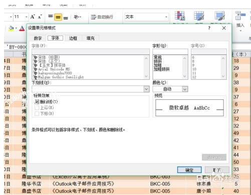251x195 pixels.
Task: Click the 字号 size input field
Action: pyautogui.click(x=209, y=52)
